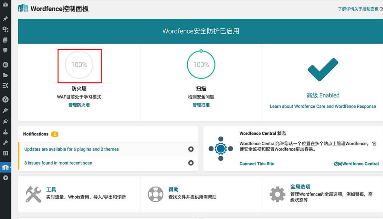Image resolution: width=383 pixels, height=219 pixels.
Task: Click the 防火墙 heading
Action: tap(79, 88)
